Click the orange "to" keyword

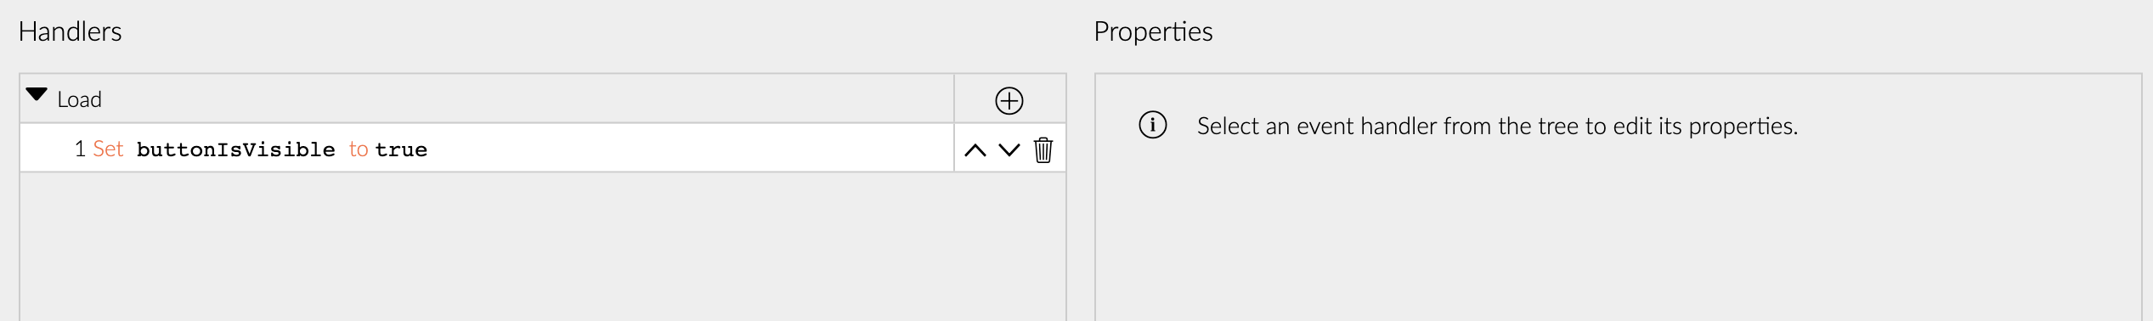358,149
